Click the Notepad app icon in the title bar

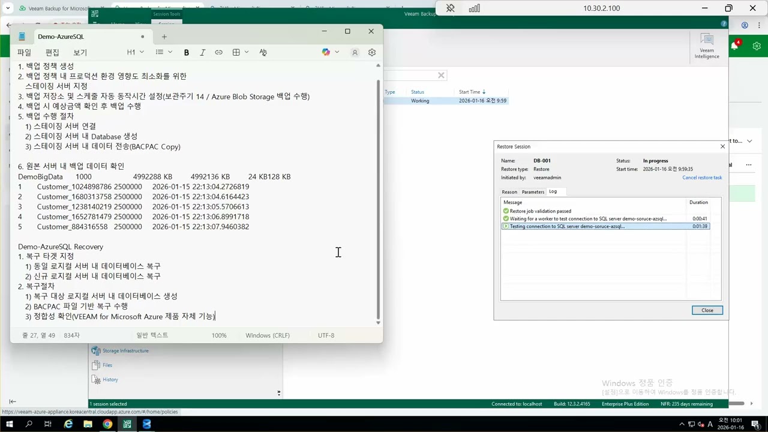22,37
